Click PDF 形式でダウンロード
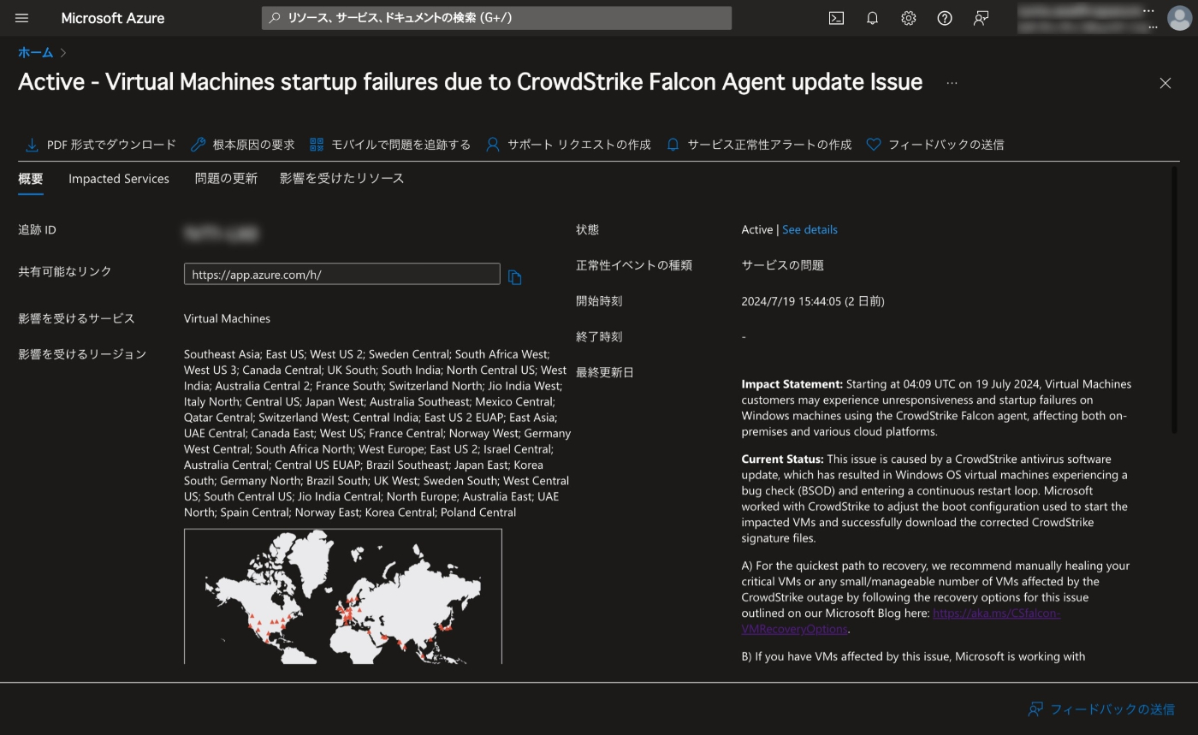This screenshot has height=735, width=1198. [x=111, y=145]
